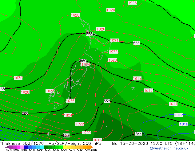Click the legend value 570
Screen dimensions: 195x151
pyautogui.click(x=72, y=150)
